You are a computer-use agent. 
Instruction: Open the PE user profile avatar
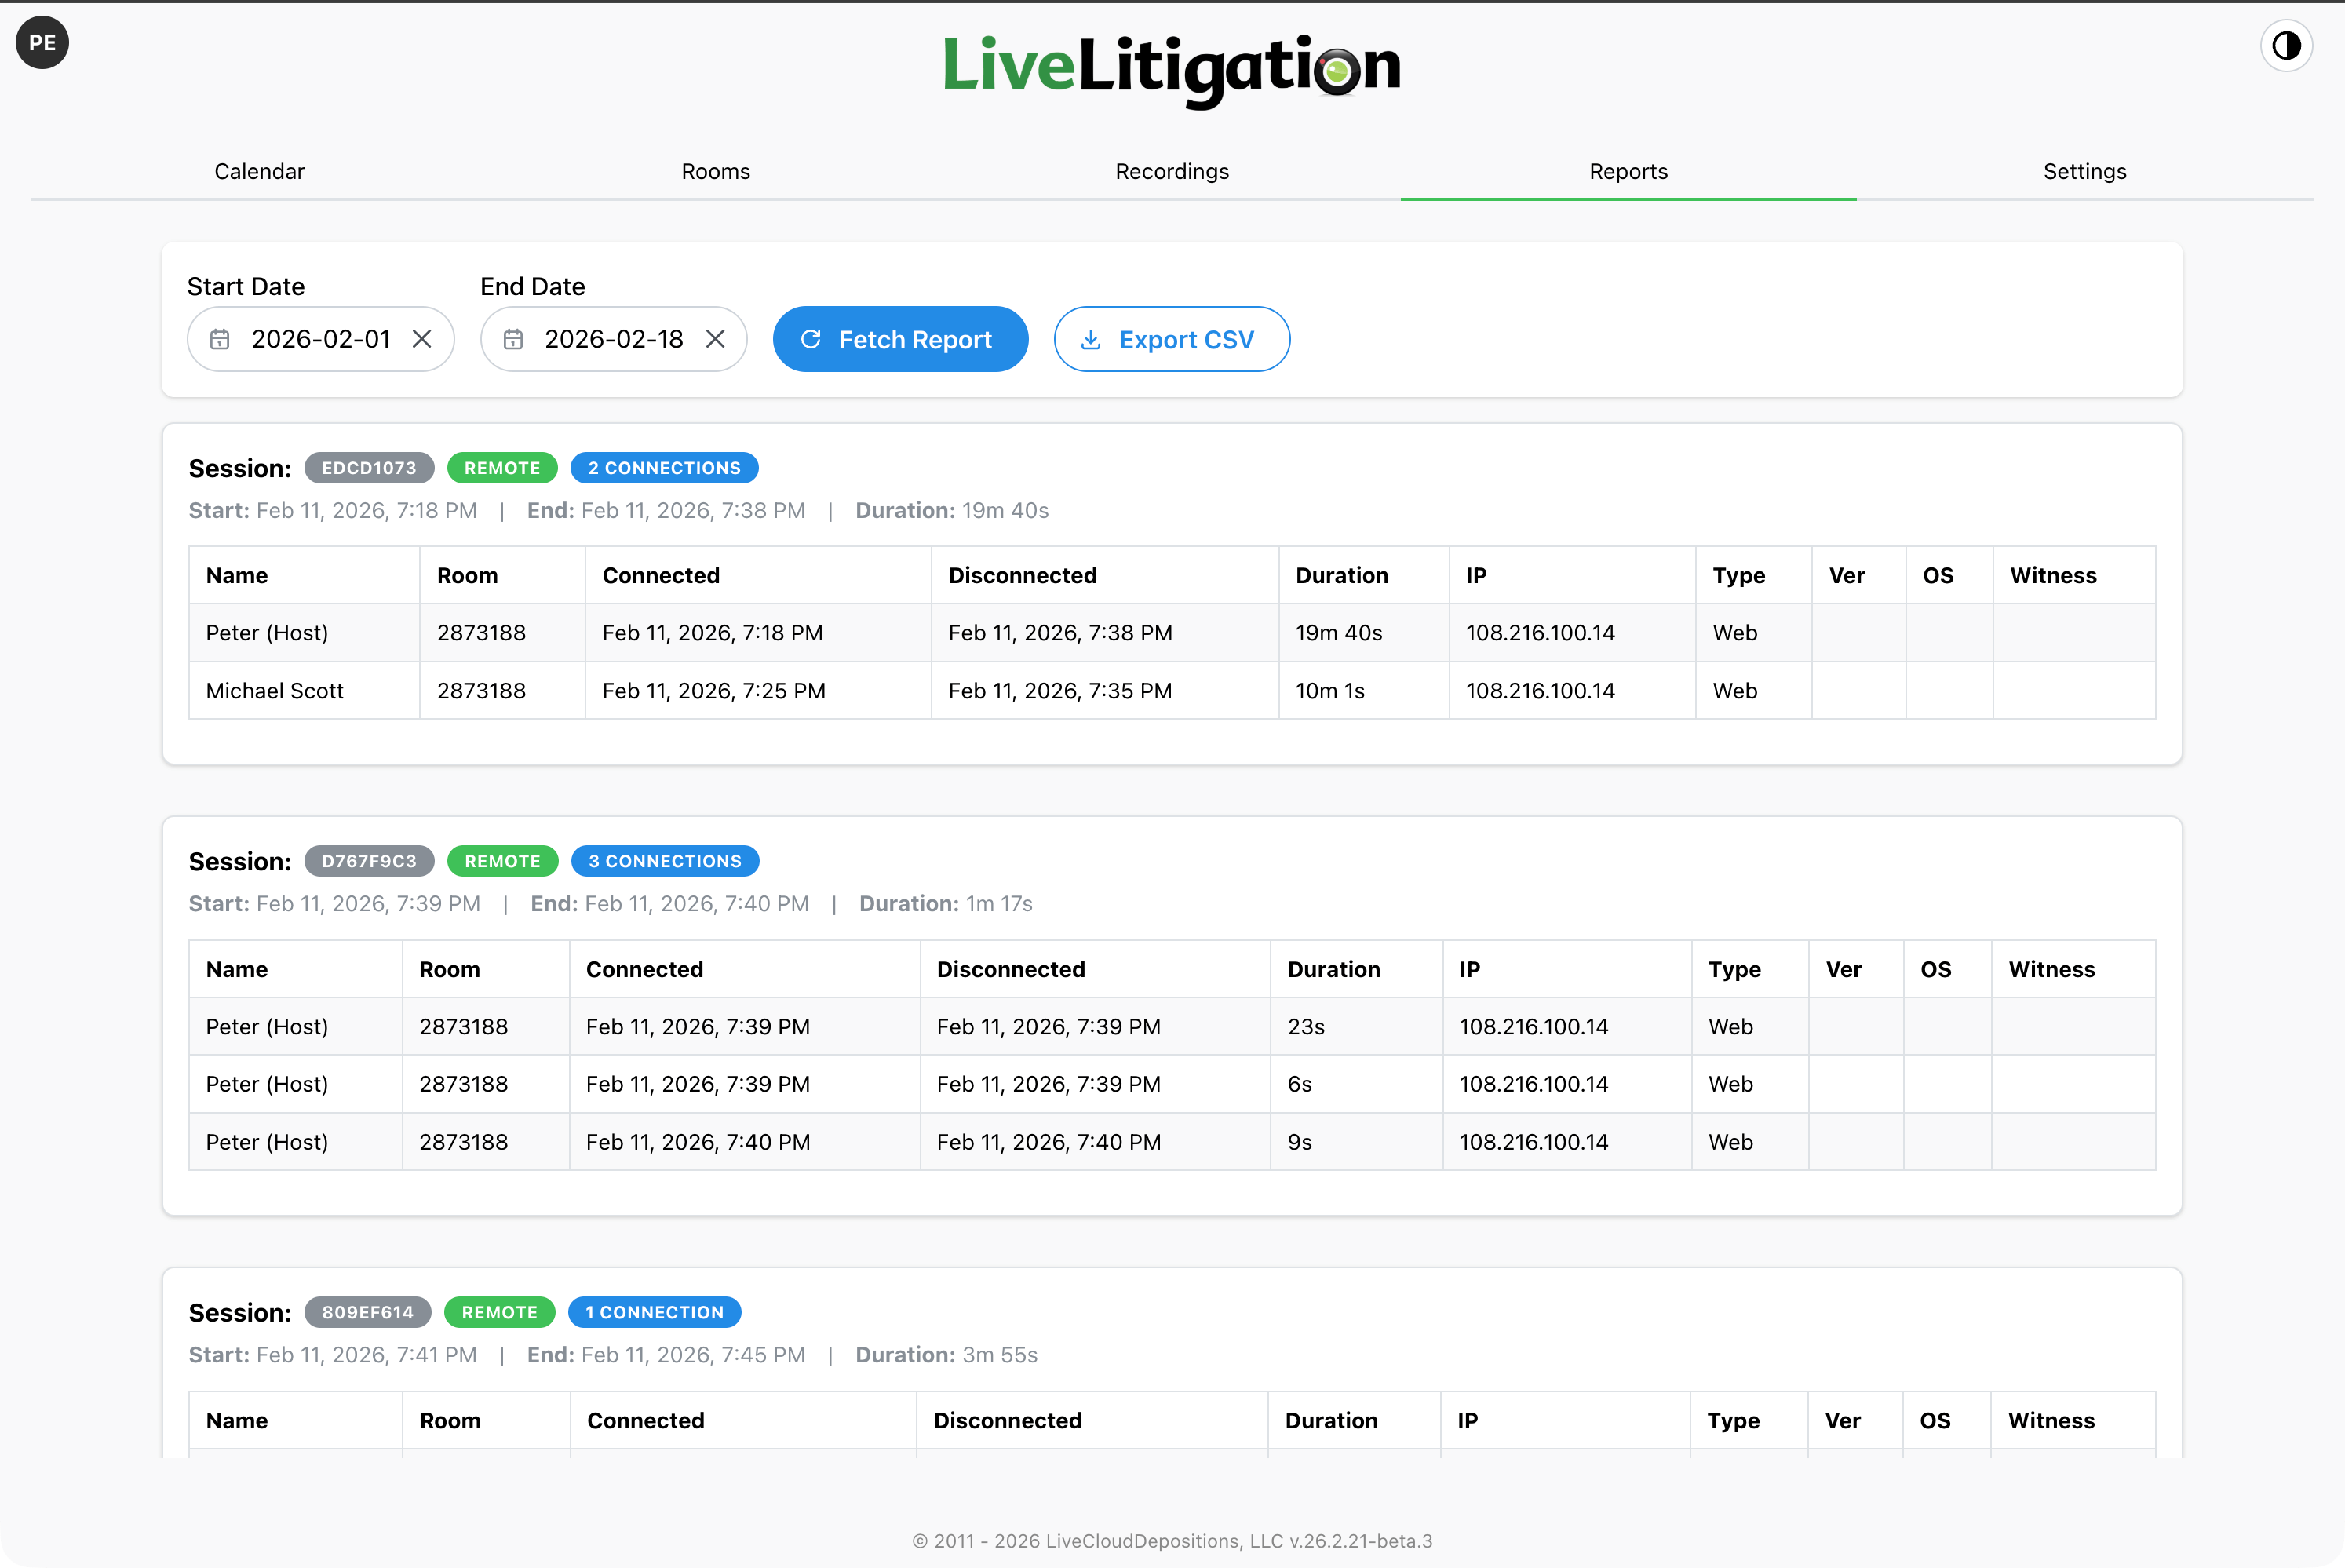(42, 42)
